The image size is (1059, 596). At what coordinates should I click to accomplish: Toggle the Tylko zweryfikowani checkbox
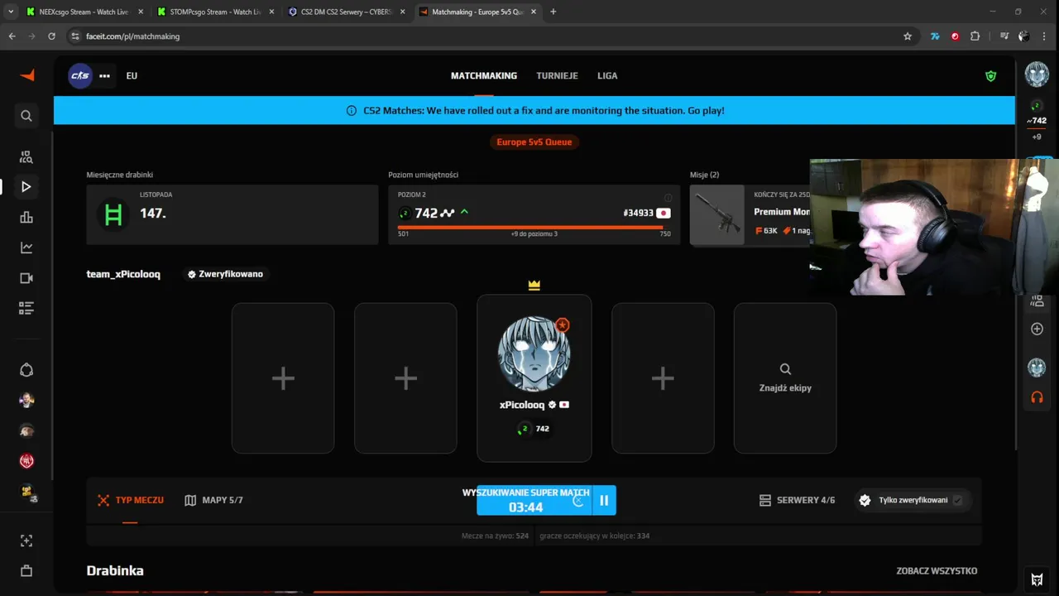(x=957, y=500)
